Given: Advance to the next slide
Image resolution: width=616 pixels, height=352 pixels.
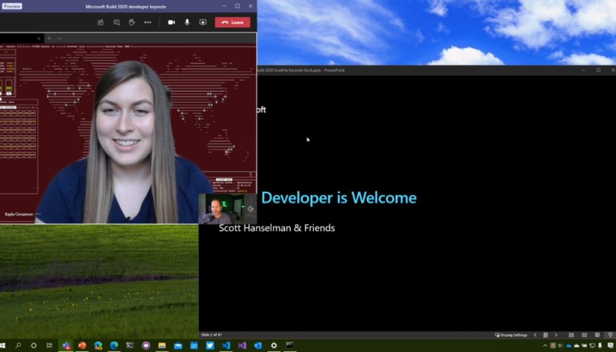Looking at the screenshot, I should point(556,334).
